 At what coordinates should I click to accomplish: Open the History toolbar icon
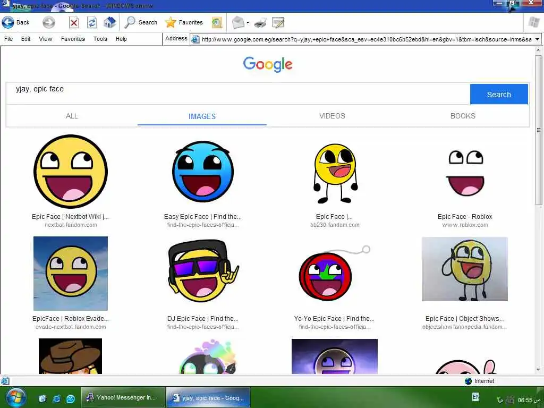pos(217,22)
